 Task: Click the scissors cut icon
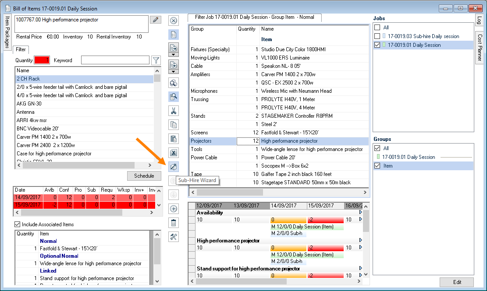(x=174, y=111)
